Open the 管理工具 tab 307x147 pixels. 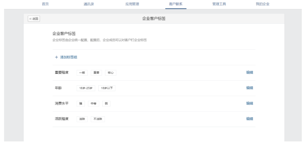[x=219, y=4]
